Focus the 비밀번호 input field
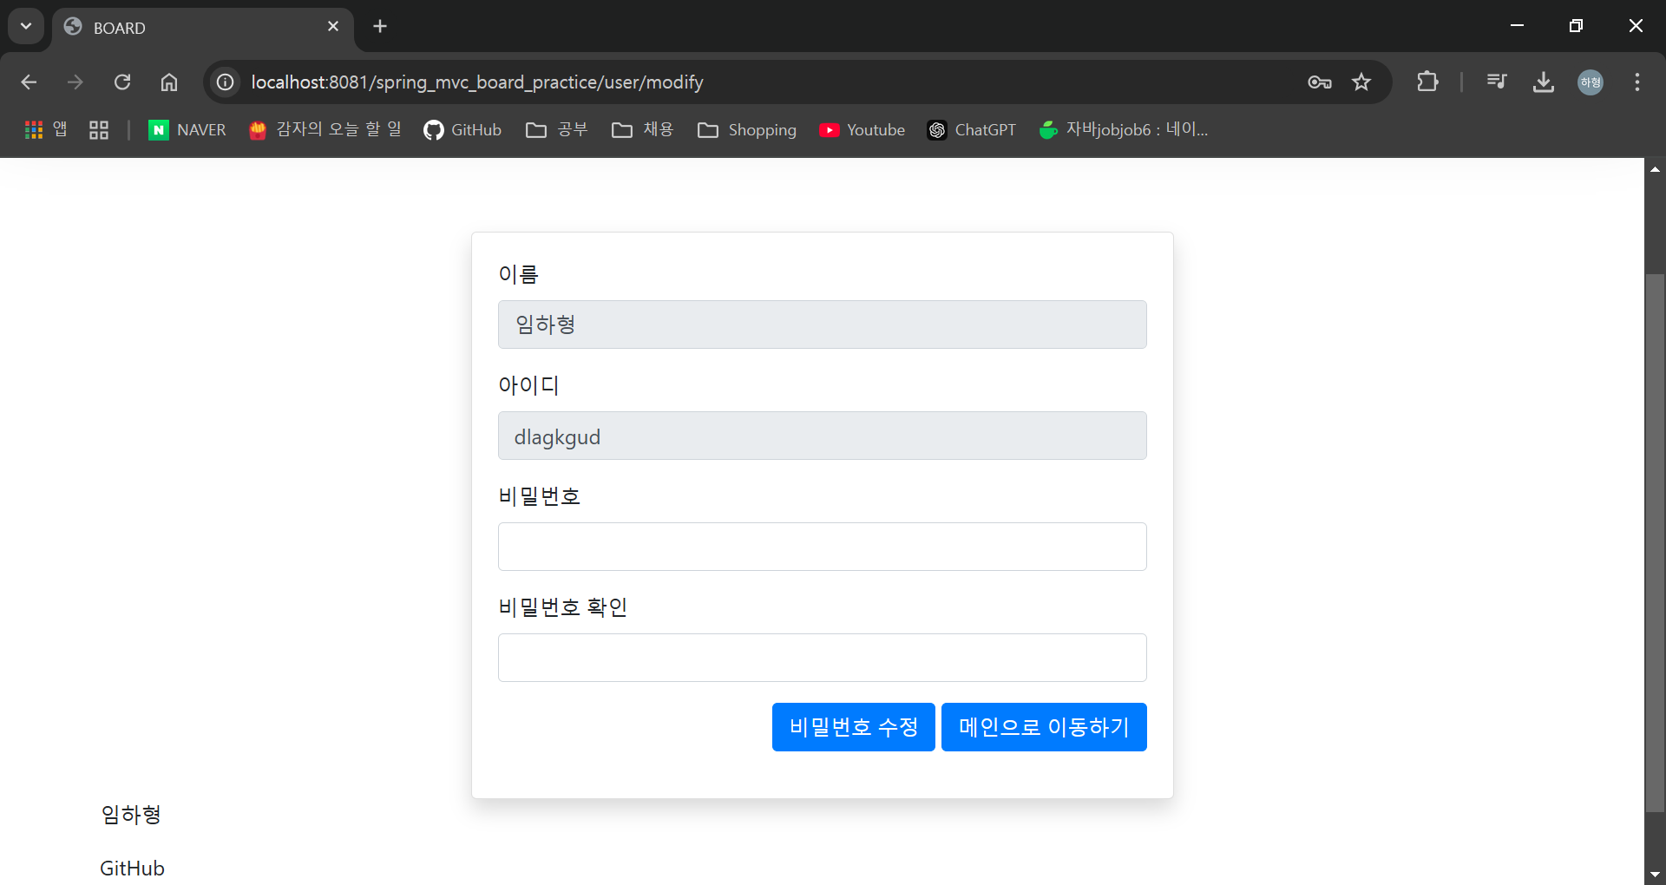The image size is (1666, 885). [x=823, y=547]
